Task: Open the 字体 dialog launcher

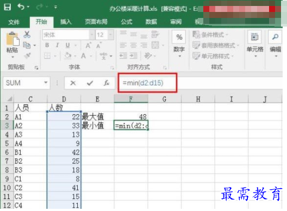Action: [112, 68]
